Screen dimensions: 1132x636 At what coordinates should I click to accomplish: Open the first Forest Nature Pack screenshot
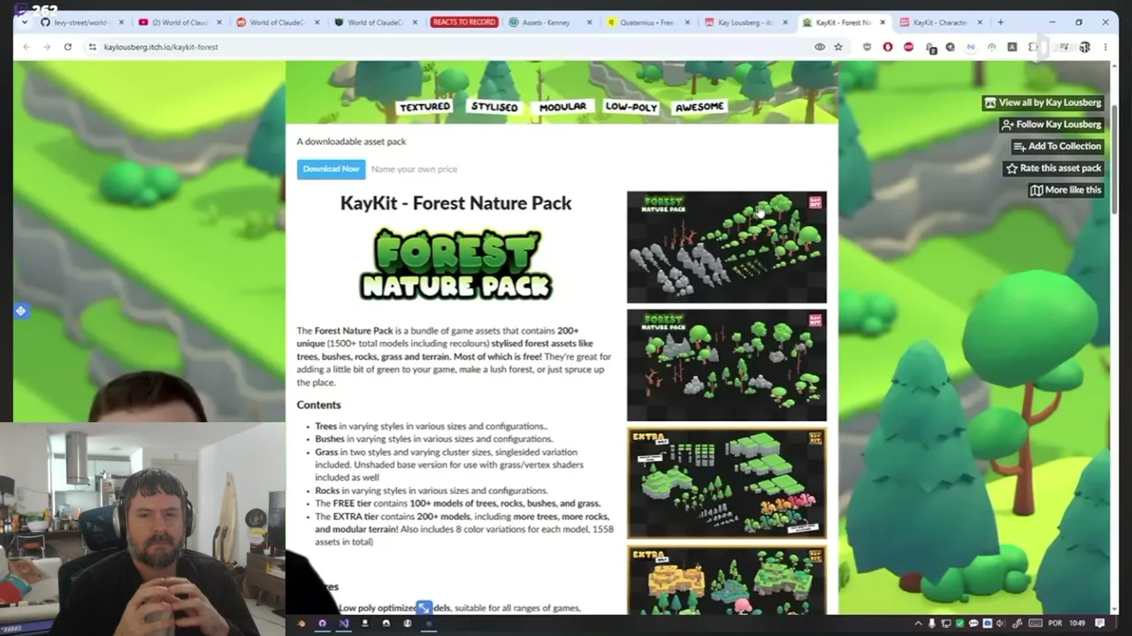click(727, 247)
